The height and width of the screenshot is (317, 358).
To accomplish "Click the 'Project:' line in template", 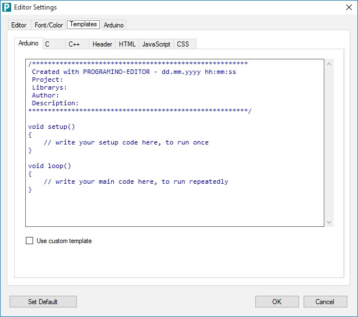I will click(47, 80).
